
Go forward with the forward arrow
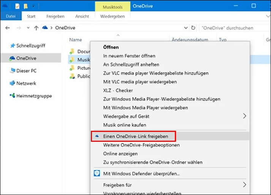click(x=19, y=28)
